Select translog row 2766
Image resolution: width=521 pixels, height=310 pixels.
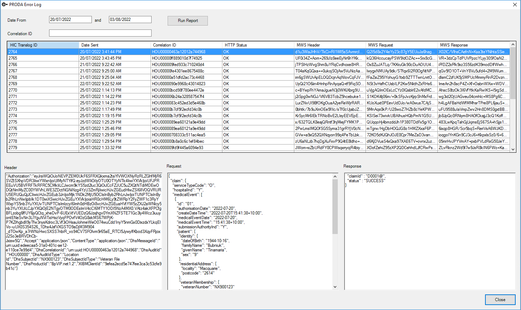click(258, 65)
